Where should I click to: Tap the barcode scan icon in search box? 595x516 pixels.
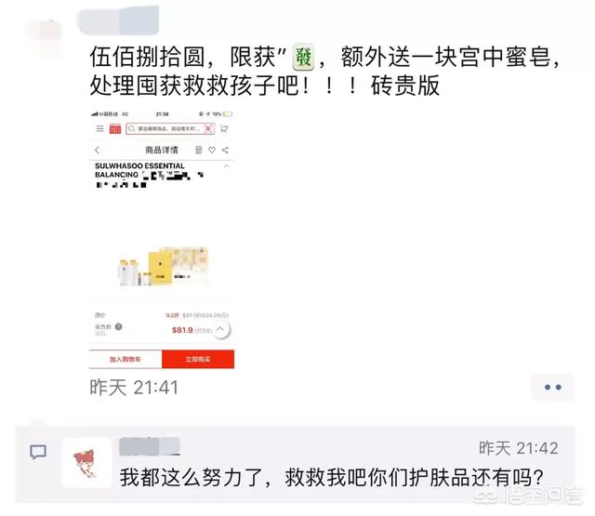208,129
